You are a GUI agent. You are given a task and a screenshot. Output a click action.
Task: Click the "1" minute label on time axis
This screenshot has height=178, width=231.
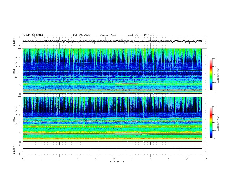(x=41, y=159)
